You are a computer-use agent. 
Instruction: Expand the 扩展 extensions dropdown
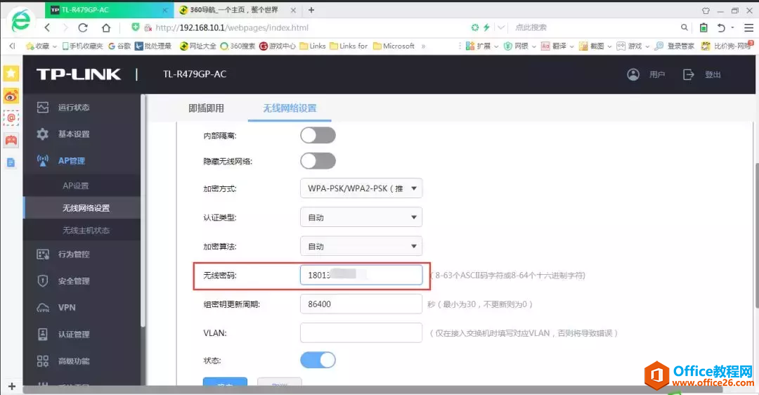click(496, 46)
